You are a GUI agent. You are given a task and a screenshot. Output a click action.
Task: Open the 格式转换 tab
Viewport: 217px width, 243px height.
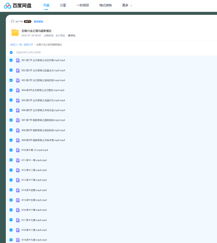pyautogui.click(x=105, y=6)
